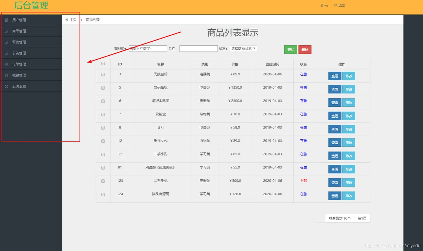The width and height of the screenshot is (423, 251).
Task: Select the 数码相机 row checkbox
Action: tap(103, 88)
